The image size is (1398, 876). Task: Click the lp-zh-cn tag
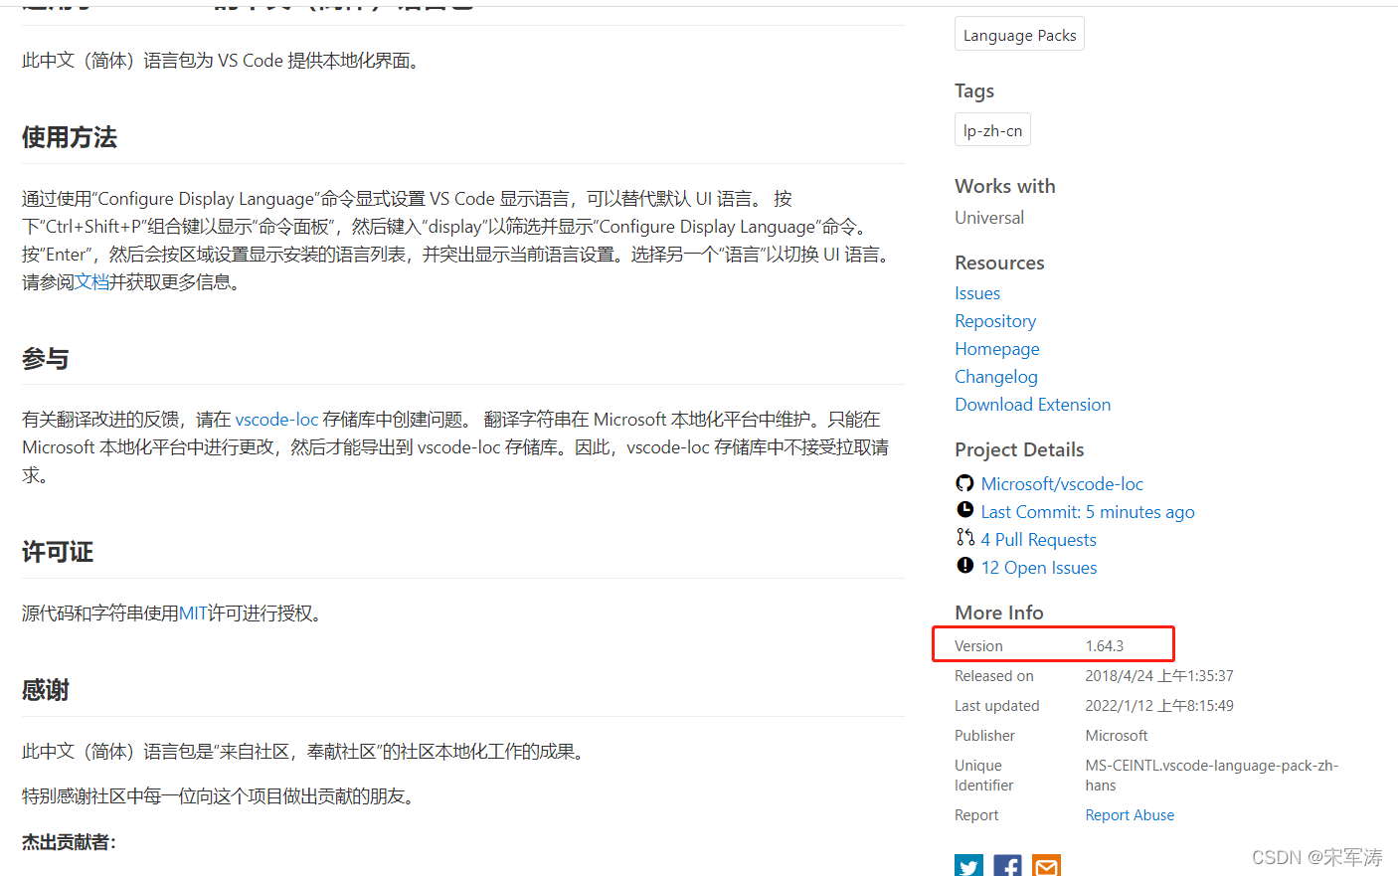(992, 130)
